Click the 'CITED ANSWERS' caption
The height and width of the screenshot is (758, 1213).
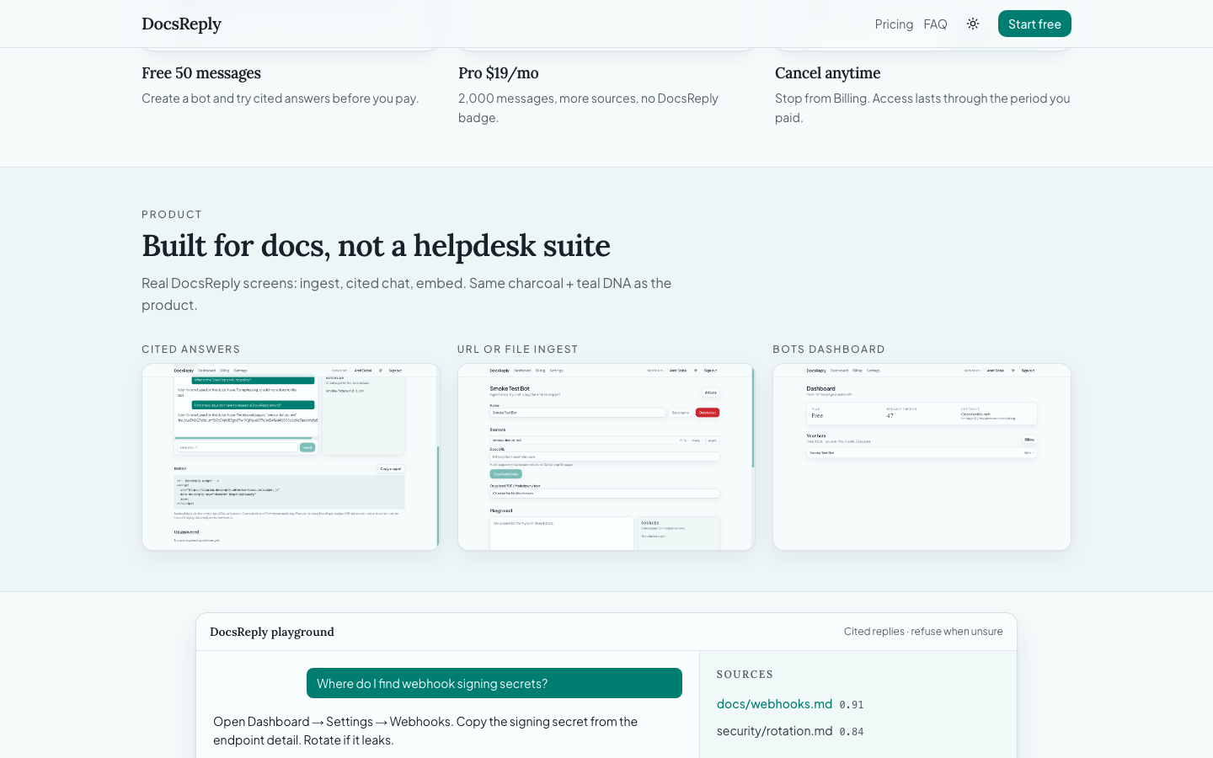tap(191, 350)
